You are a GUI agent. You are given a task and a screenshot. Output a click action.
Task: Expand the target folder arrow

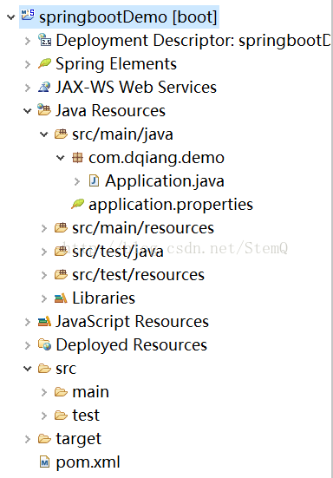click(x=28, y=439)
